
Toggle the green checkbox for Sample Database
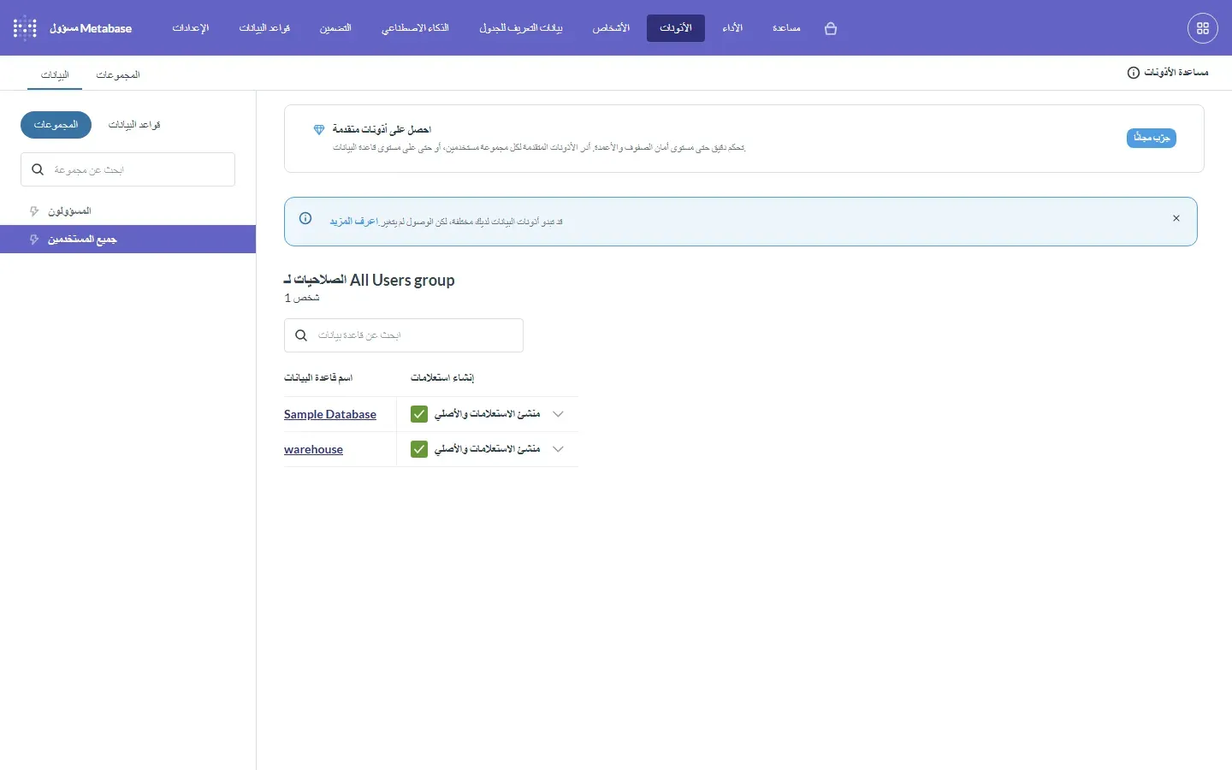pos(419,414)
